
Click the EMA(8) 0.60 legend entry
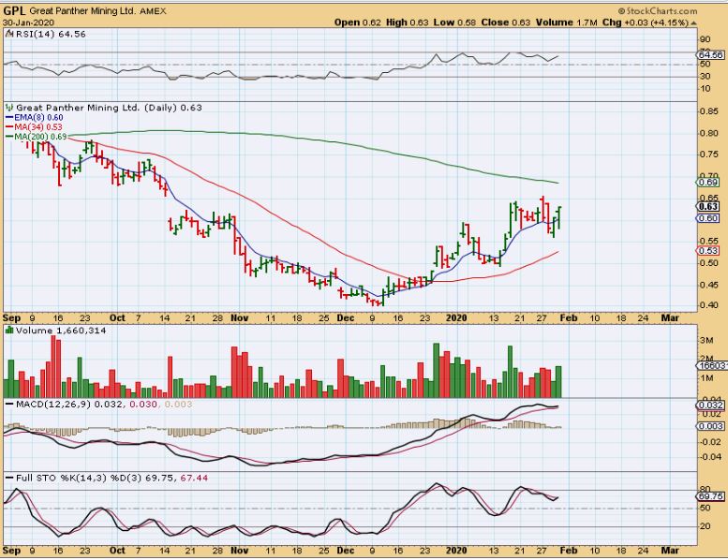[38, 118]
